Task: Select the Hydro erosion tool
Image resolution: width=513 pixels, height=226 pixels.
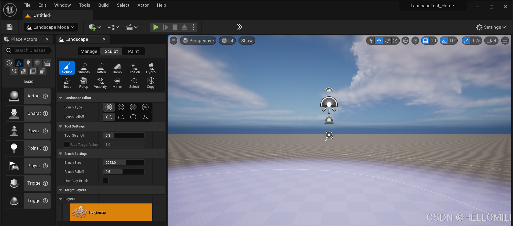Action: coord(151,68)
